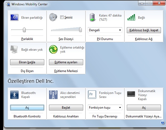The width and height of the screenshot is (166, 130).
Task: Click the Dokunmatik Yüzey: Kapalı text
Action: (x=147, y=95)
